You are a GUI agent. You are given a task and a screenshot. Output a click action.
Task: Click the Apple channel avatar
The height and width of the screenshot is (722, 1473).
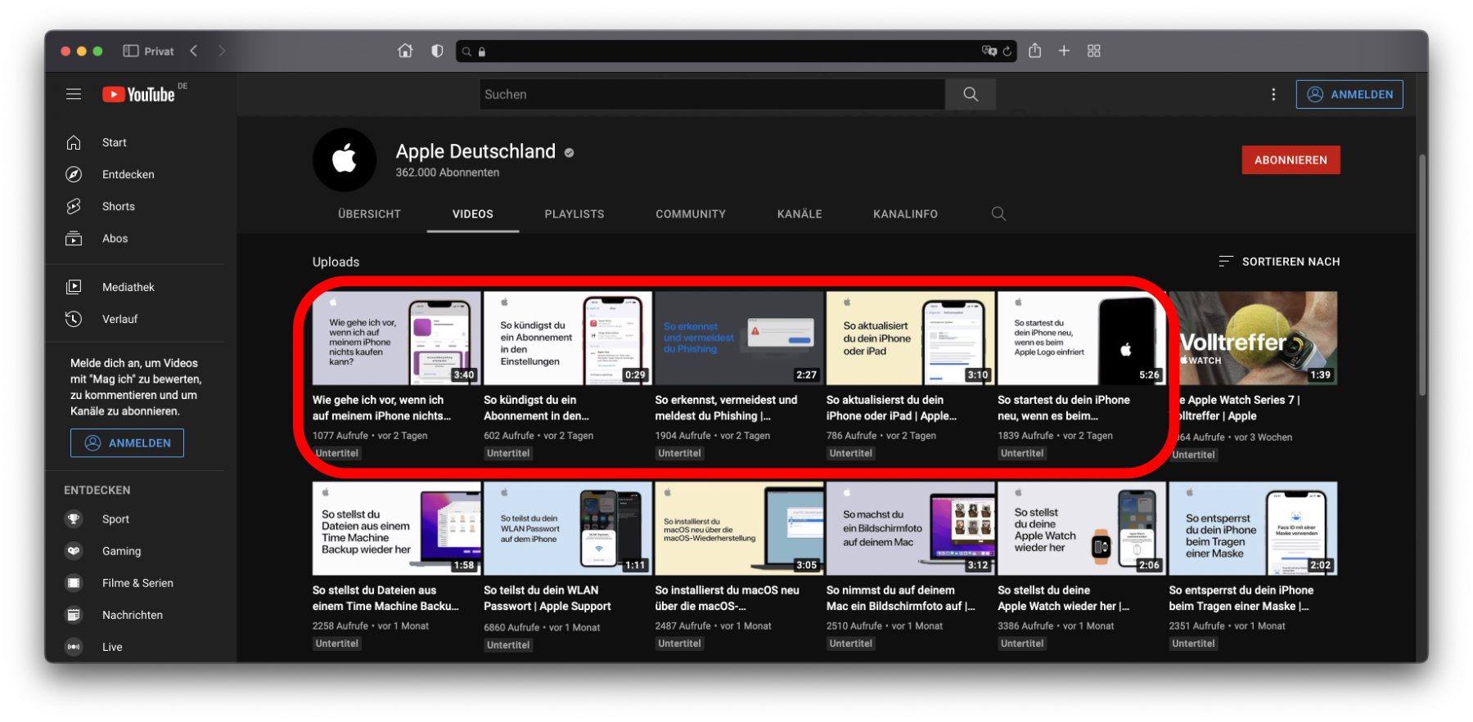pos(345,159)
